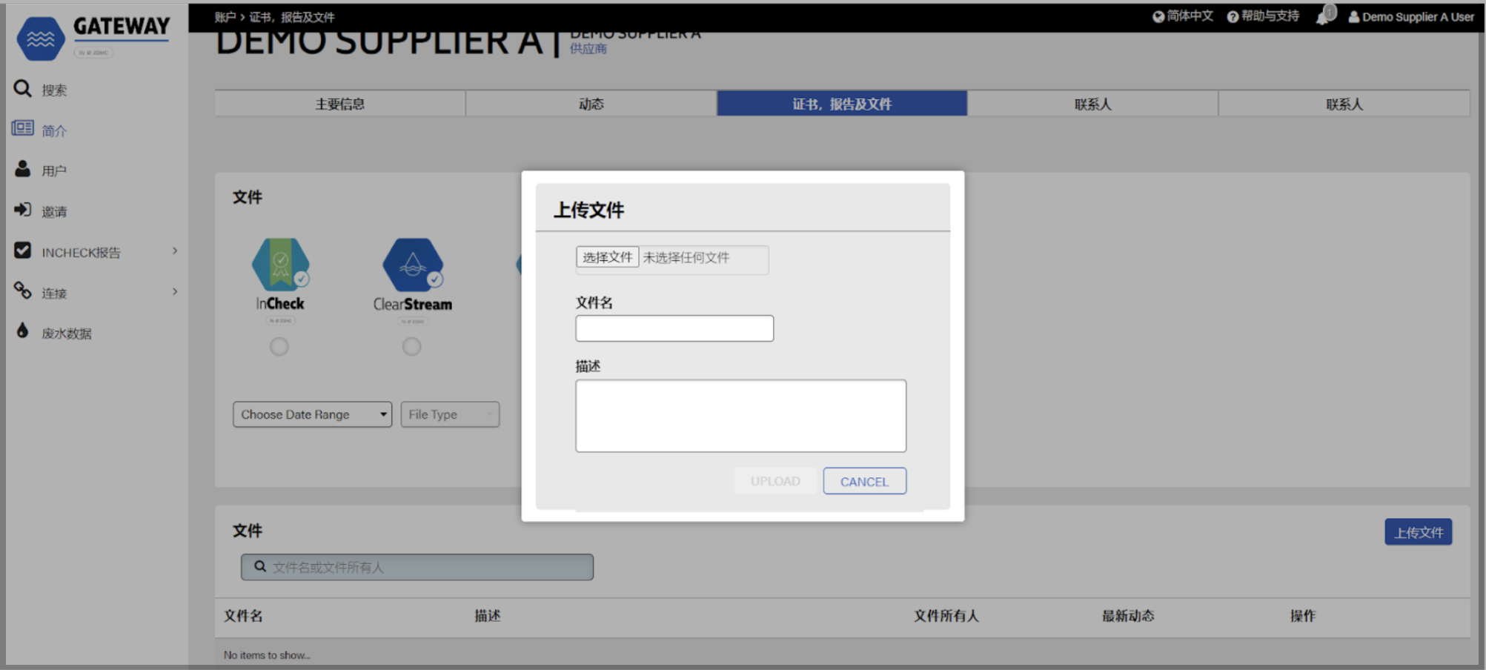Click CANCEL to close upload dialog

864,481
